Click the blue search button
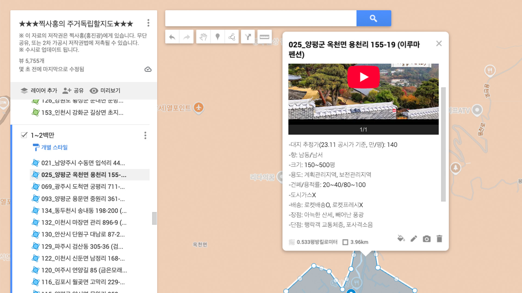The width and height of the screenshot is (522, 293). point(374,18)
